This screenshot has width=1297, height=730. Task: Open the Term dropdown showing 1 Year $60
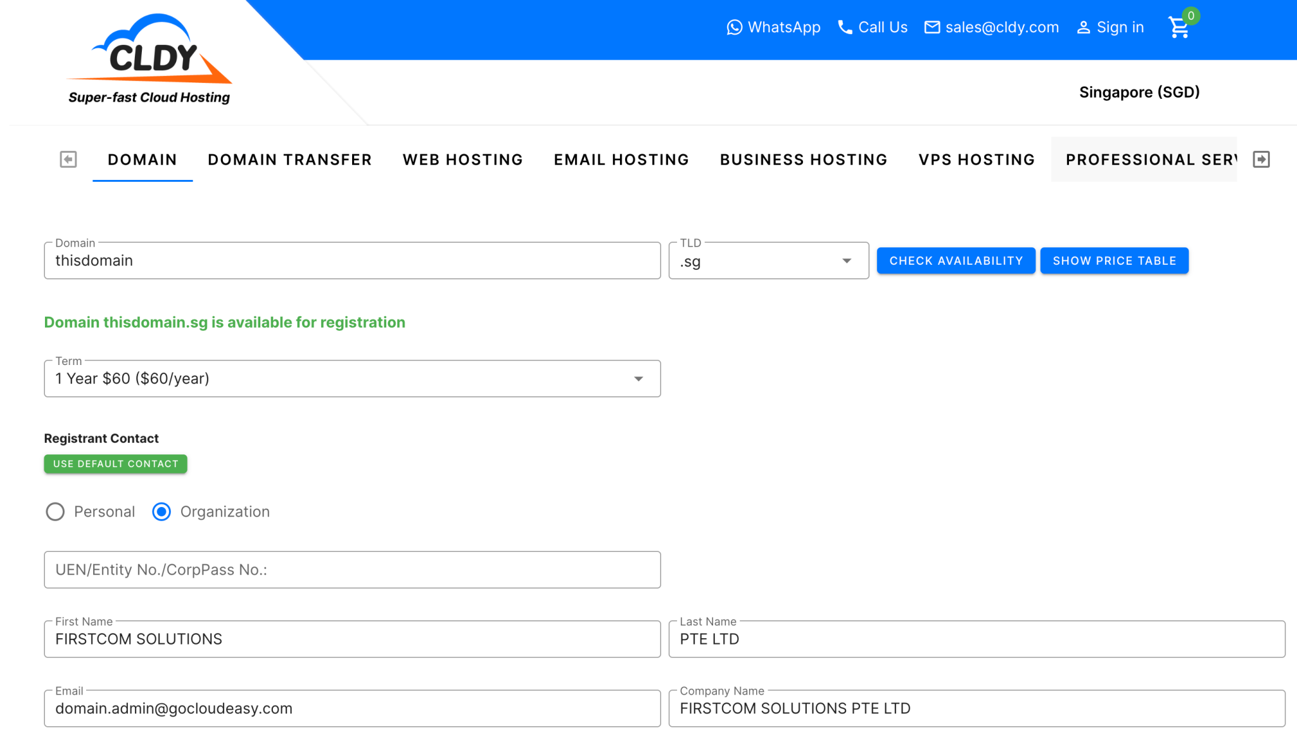click(x=638, y=378)
